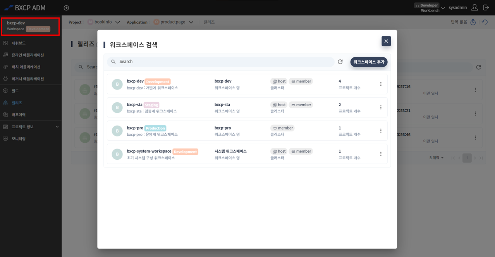The height and width of the screenshot is (257, 495).
Task: Click the reload icon beside timer
Action: (x=485, y=22)
